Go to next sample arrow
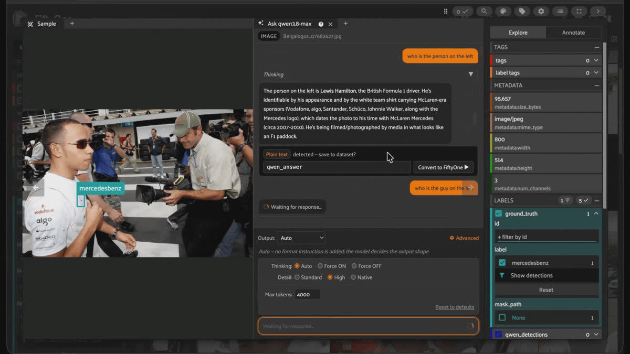630x354 pixels. point(470,187)
